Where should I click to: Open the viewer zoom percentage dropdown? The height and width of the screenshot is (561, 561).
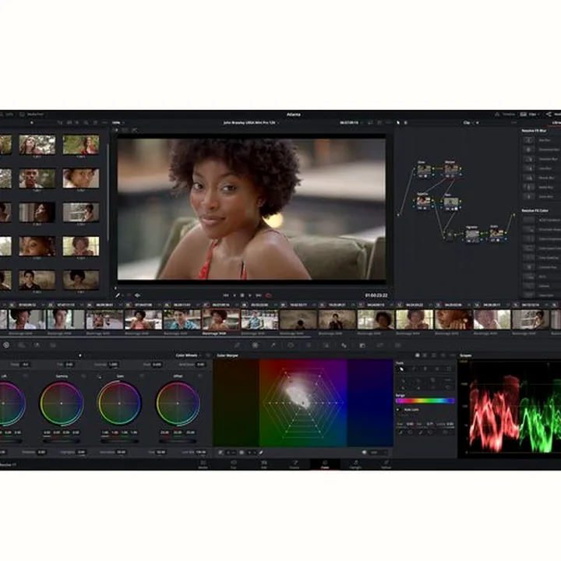click(118, 123)
